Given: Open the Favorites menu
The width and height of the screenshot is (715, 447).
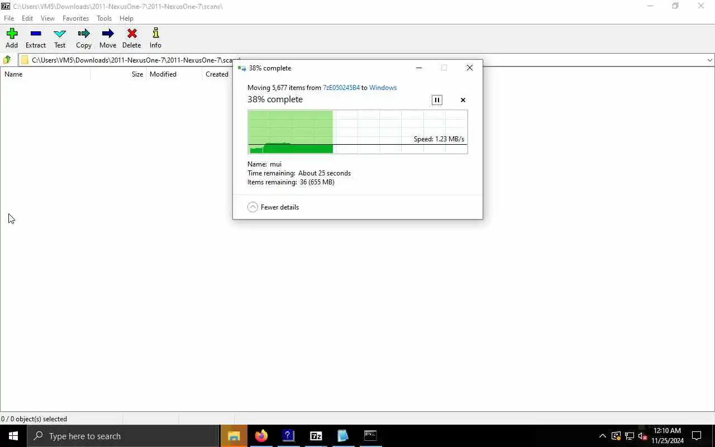Looking at the screenshot, I should (75, 18).
